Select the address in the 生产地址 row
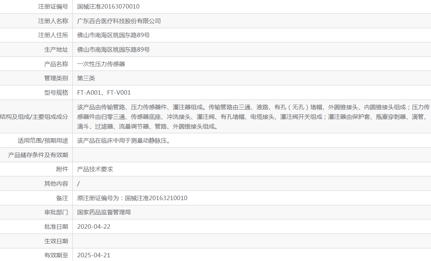The height and width of the screenshot is (261, 431). click(114, 49)
